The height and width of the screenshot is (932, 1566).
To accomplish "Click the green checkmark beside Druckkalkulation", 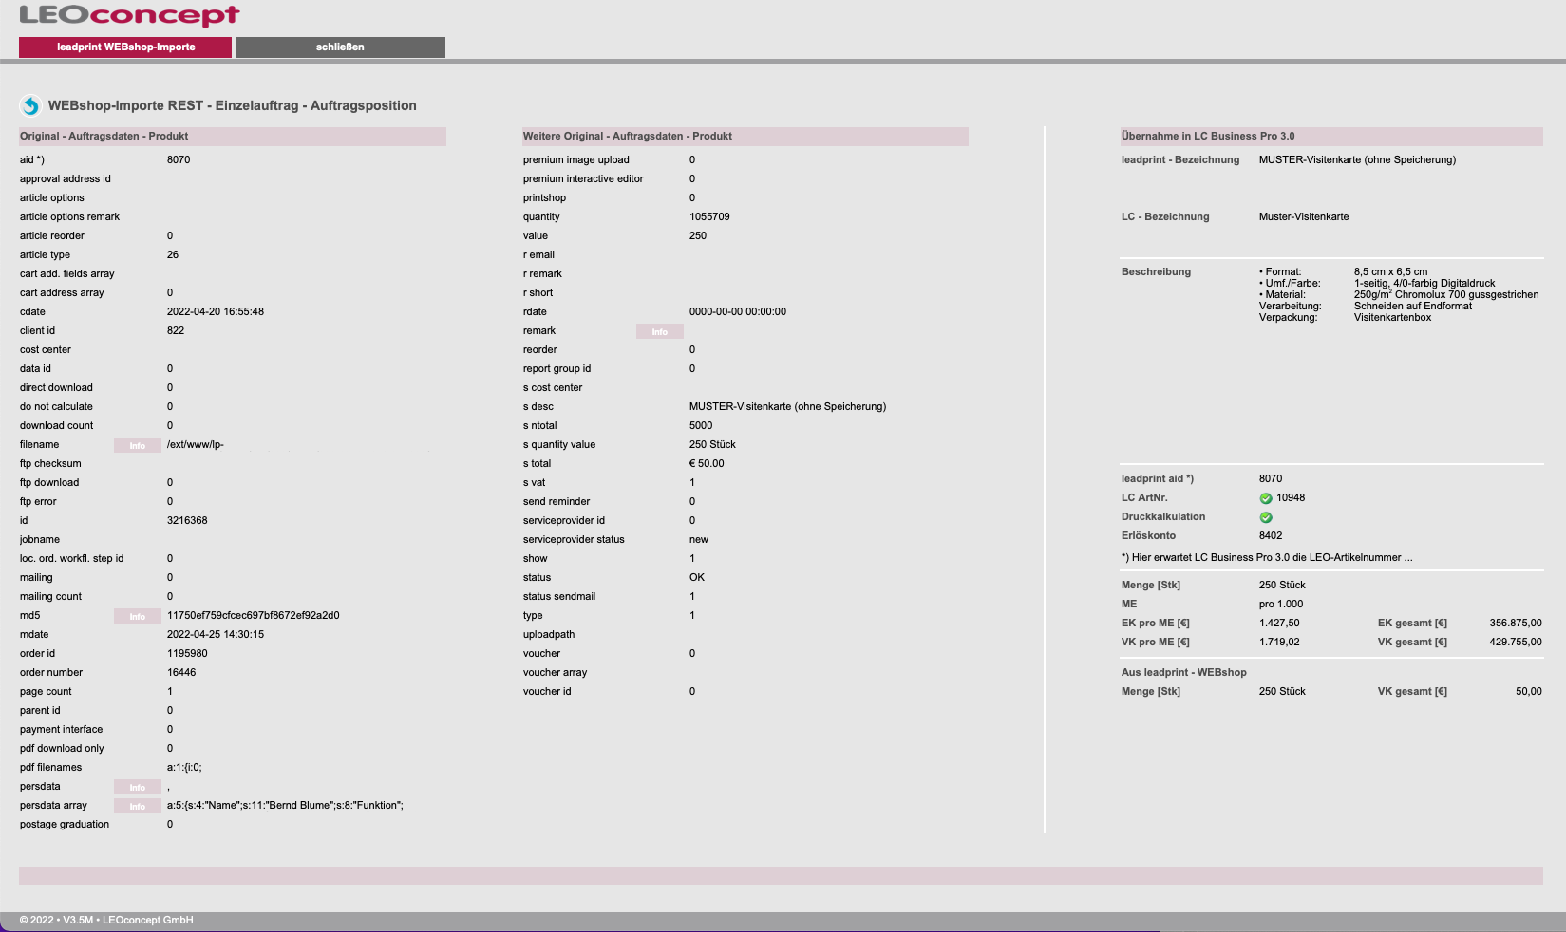I will click(1266, 517).
